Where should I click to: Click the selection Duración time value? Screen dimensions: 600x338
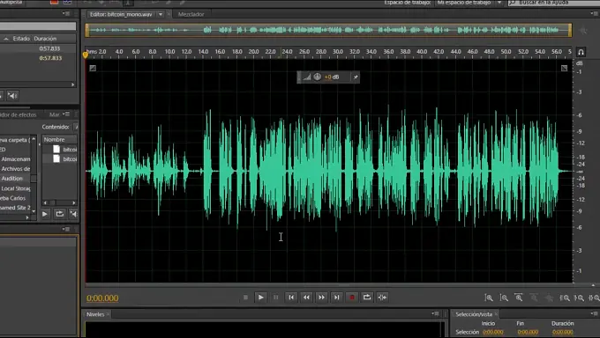(x=563, y=332)
